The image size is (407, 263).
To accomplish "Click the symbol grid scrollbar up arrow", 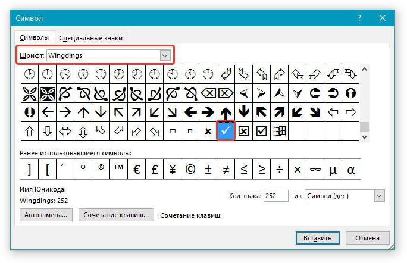I will (x=364, y=69).
